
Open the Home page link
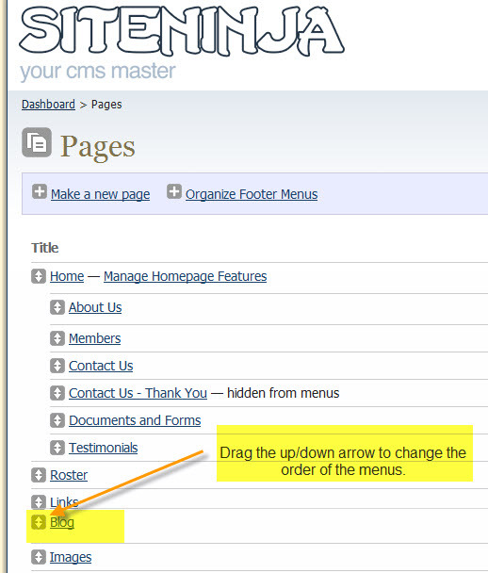tap(67, 276)
